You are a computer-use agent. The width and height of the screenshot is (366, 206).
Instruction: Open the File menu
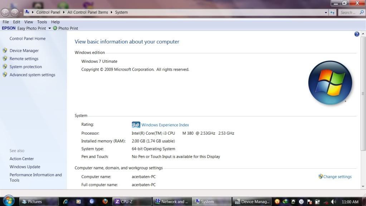coord(6,22)
